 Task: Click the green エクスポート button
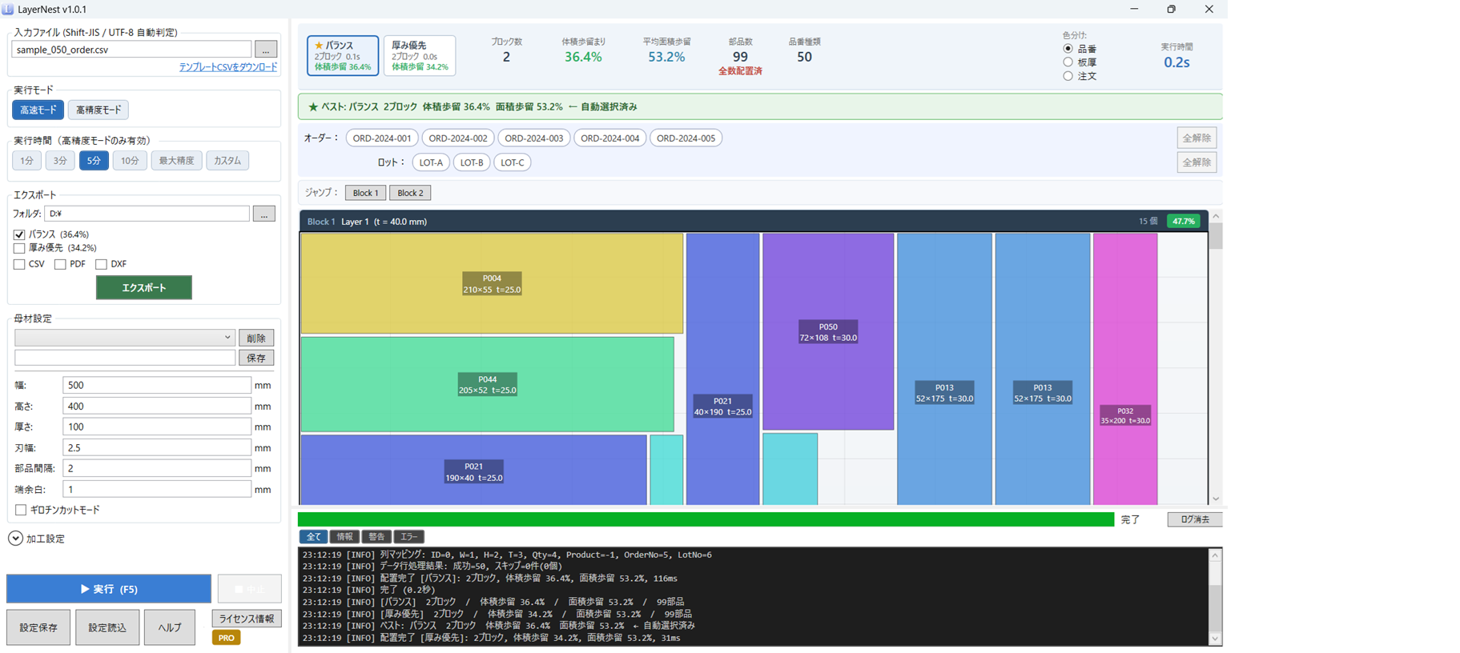pos(144,287)
